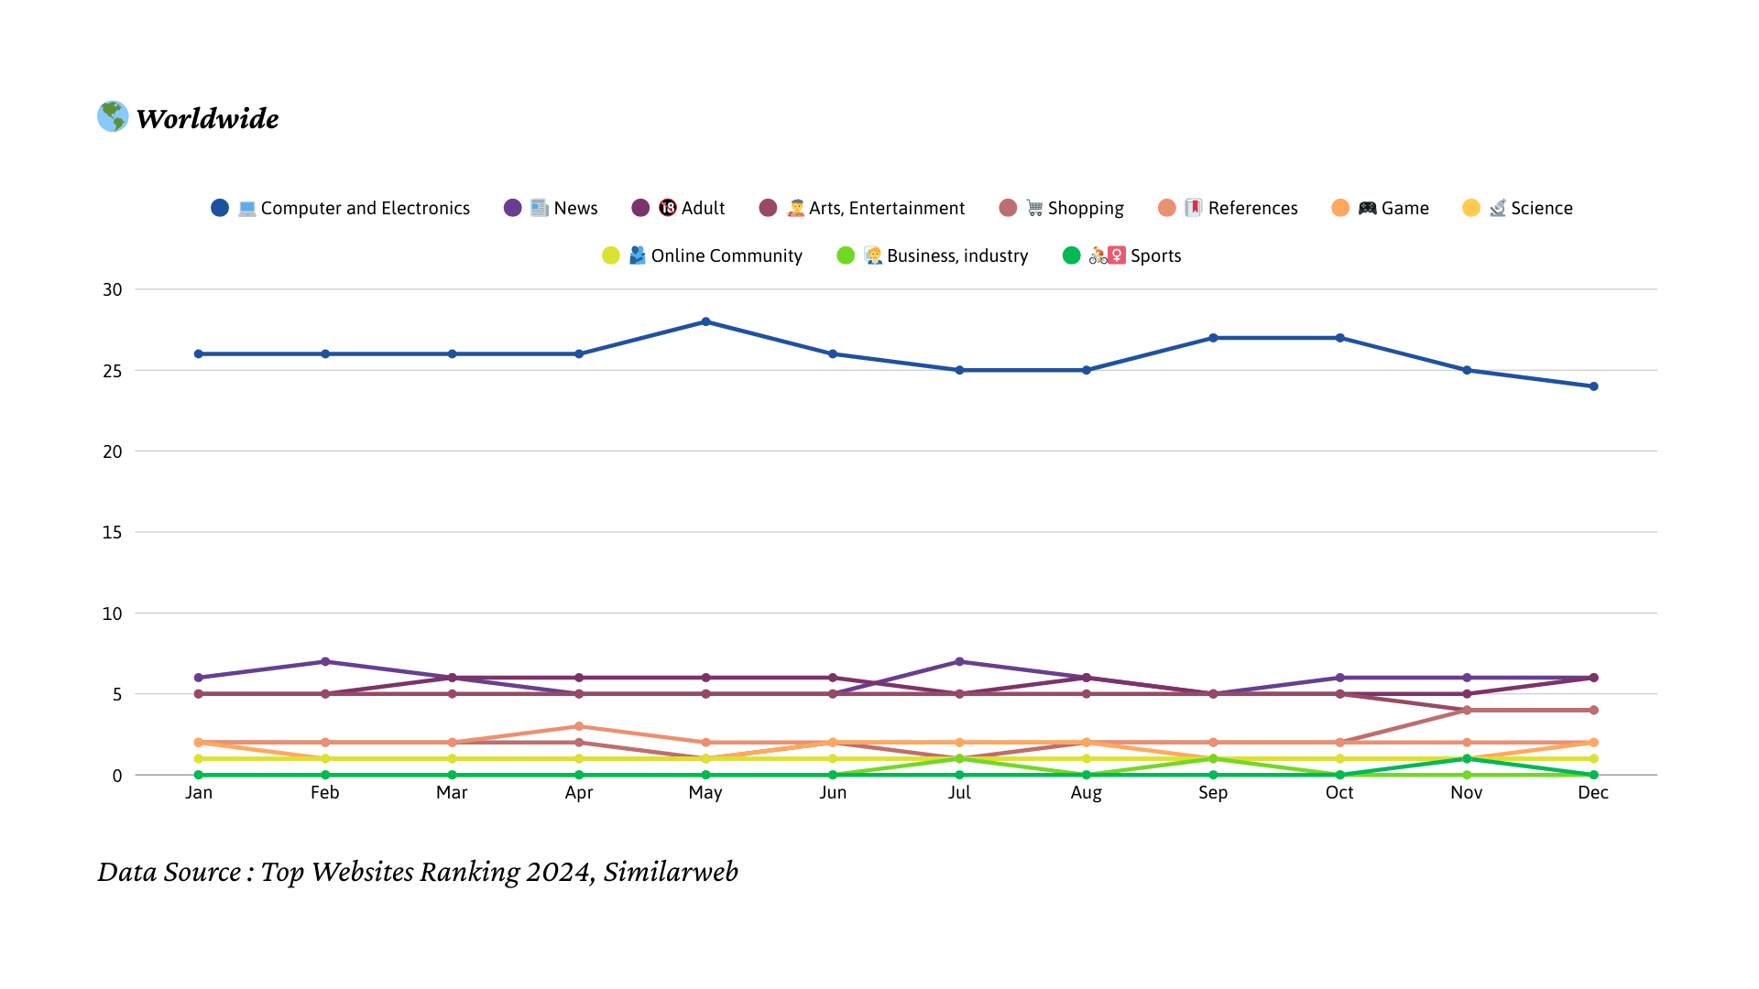Click the microscope Science icon in the legend

coord(1497,209)
